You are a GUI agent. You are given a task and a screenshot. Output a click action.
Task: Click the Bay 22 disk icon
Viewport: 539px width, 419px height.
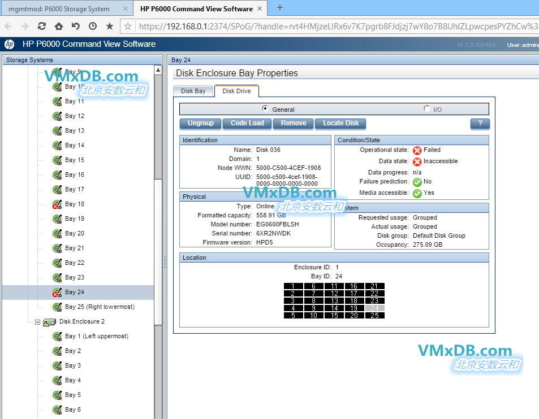(57, 263)
